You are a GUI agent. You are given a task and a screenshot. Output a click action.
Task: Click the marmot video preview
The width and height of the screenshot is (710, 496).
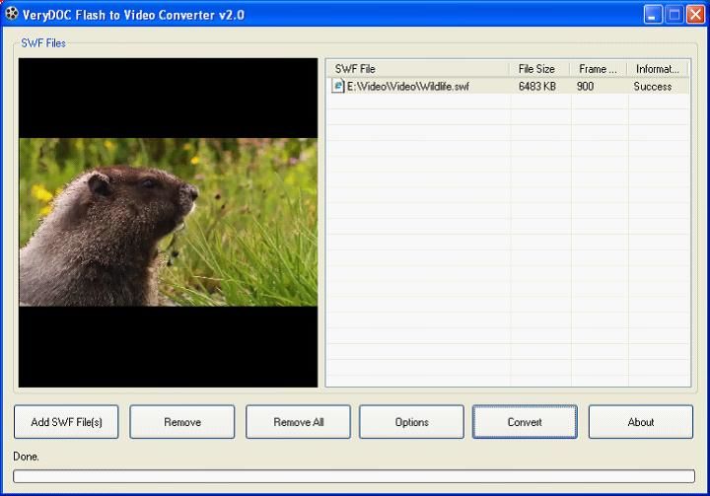tap(168, 223)
